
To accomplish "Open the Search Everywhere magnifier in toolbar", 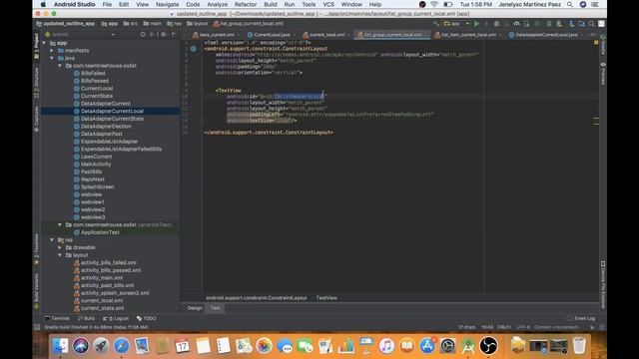I will 591,24.
